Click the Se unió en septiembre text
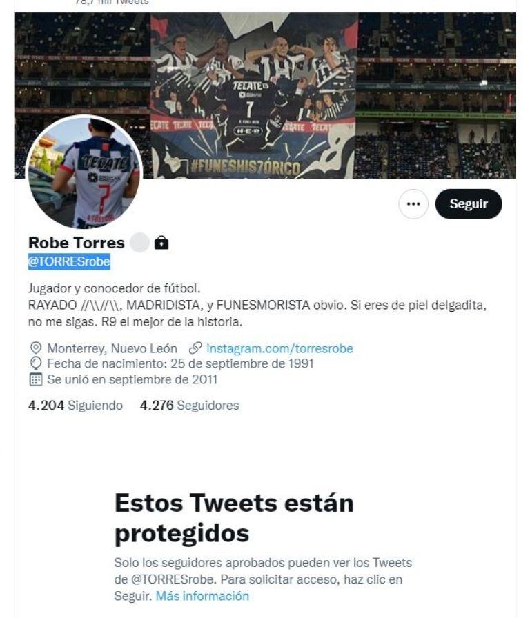Image resolution: width=530 pixels, height=618 pixels. click(132, 379)
